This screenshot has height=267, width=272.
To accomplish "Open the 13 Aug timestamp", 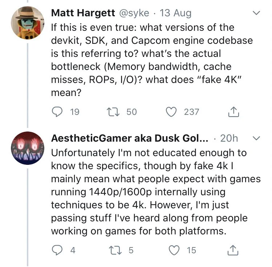I will [x=175, y=13].
